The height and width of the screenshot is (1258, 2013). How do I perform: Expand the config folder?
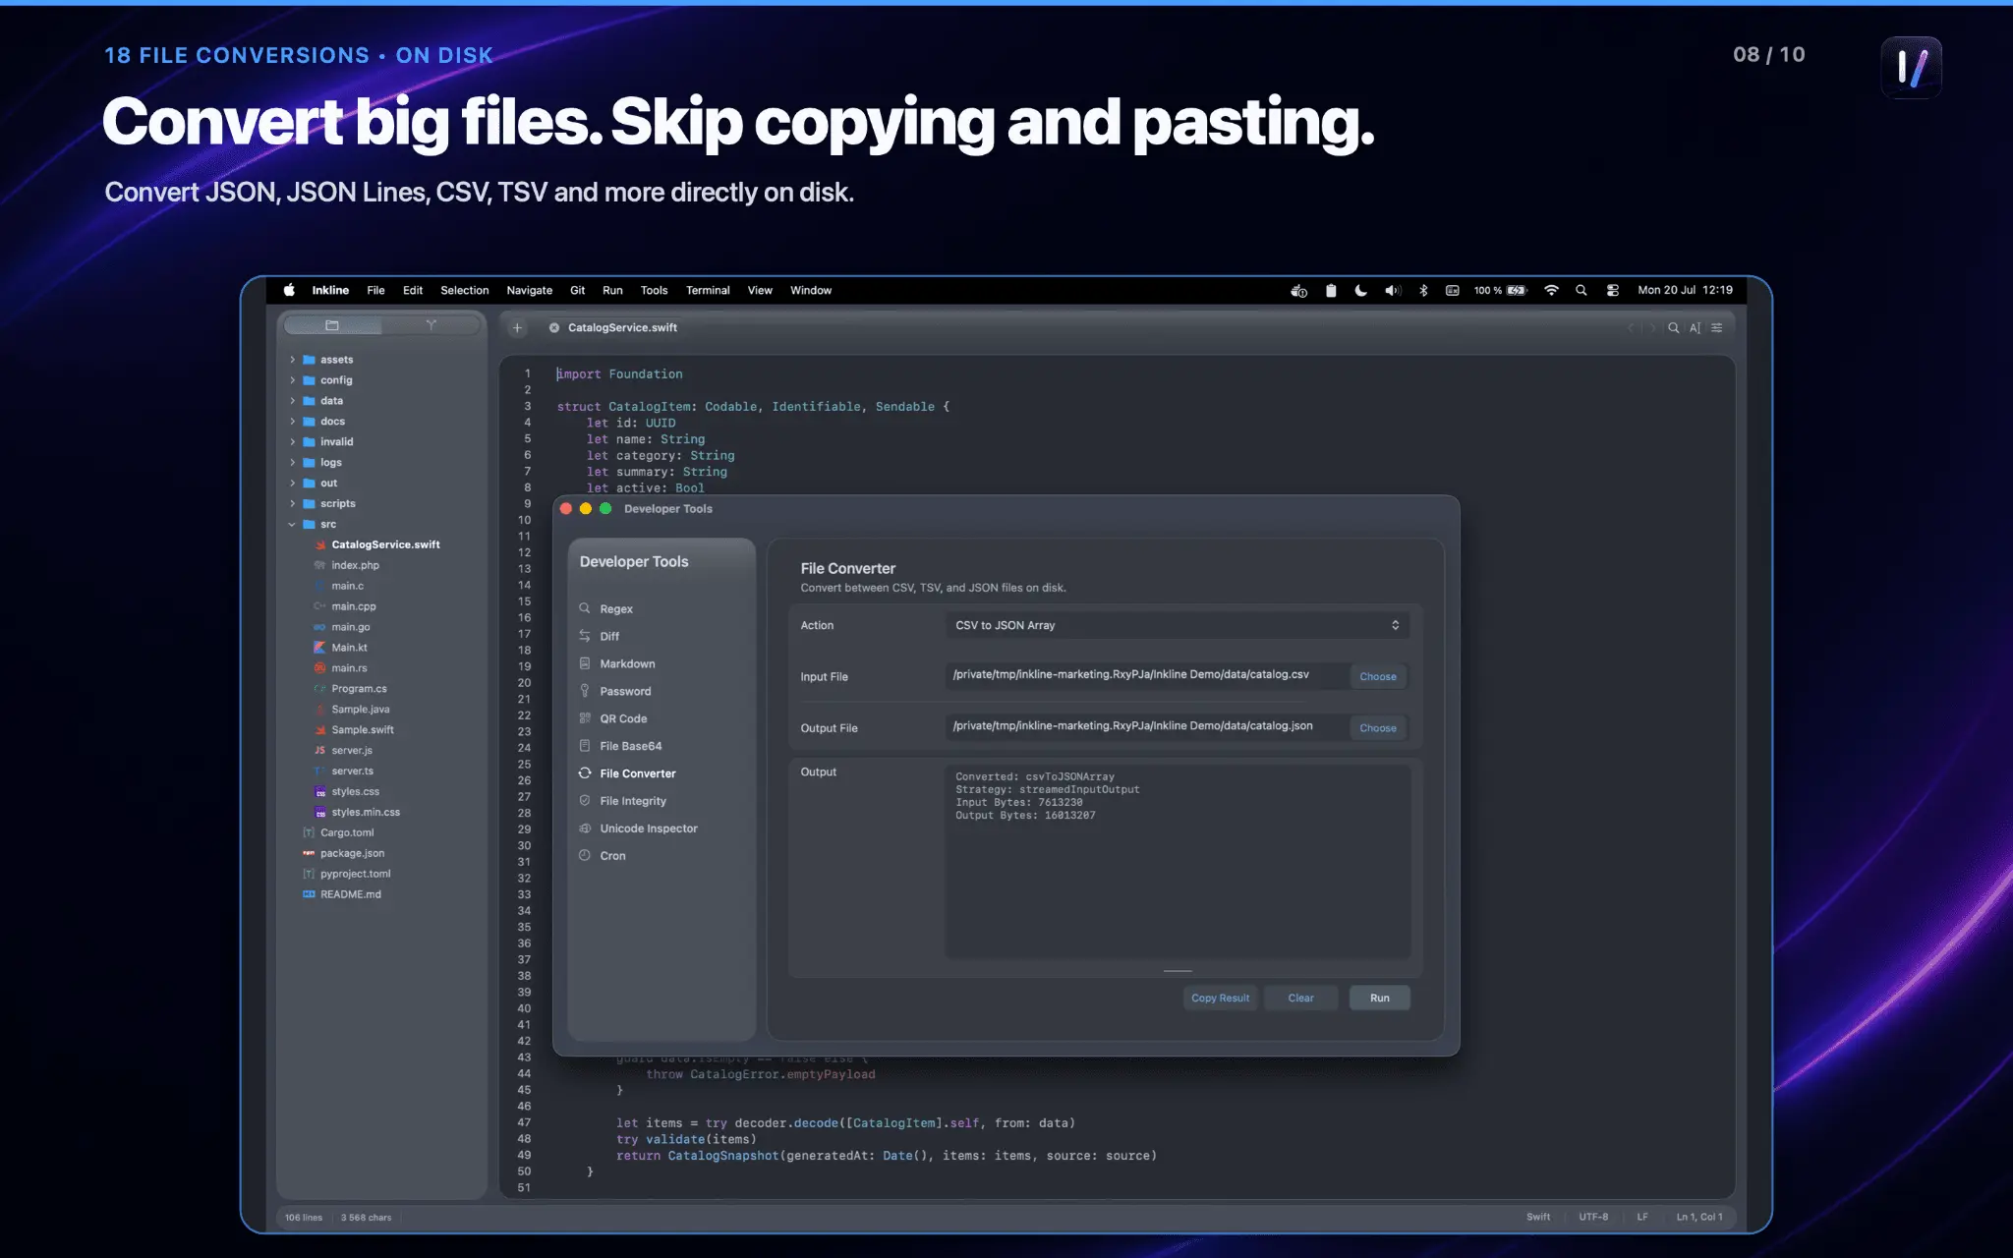(292, 380)
